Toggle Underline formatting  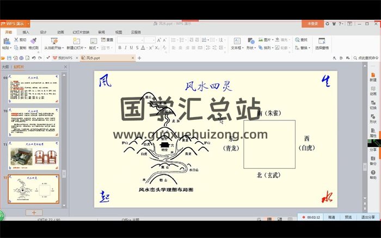click(x=131, y=48)
